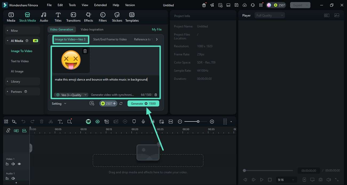Screen dimensions: 347x185
Task: Open the player fullscreen icon
Action: (x=337, y=180)
